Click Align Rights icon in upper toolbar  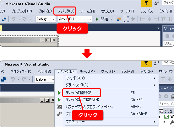click(156, 19)
